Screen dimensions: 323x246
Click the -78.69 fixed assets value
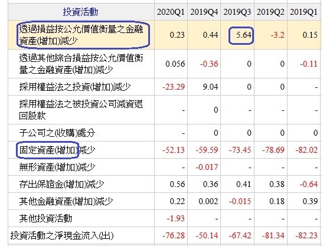[x=273, y=150]
